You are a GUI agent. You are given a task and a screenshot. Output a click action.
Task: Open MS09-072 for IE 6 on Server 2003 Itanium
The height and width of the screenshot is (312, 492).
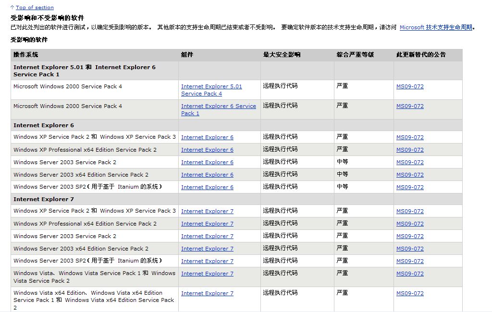click(410, 187)
